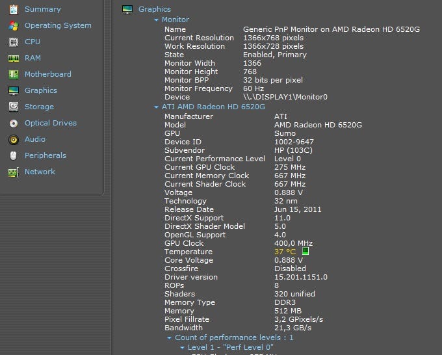The image size is (442, 355).
Task: Go to the Peripherals section label
Action: [x=45, y=155]
